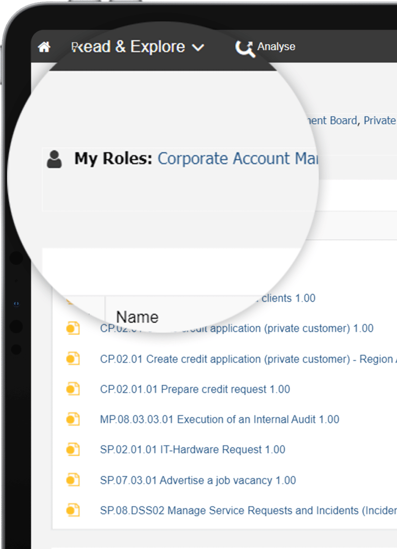Sort by the Name column header
This screenshot has width=397, height=549.
(137, 317)
